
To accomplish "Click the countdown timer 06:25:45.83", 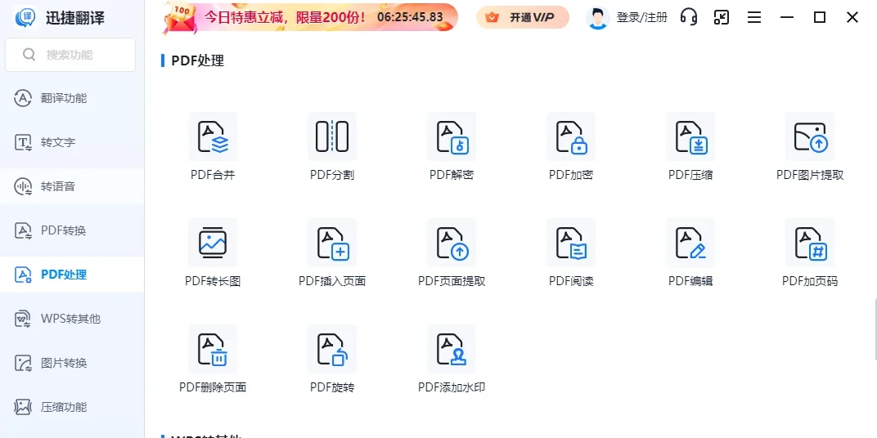I will pos(410,17).
